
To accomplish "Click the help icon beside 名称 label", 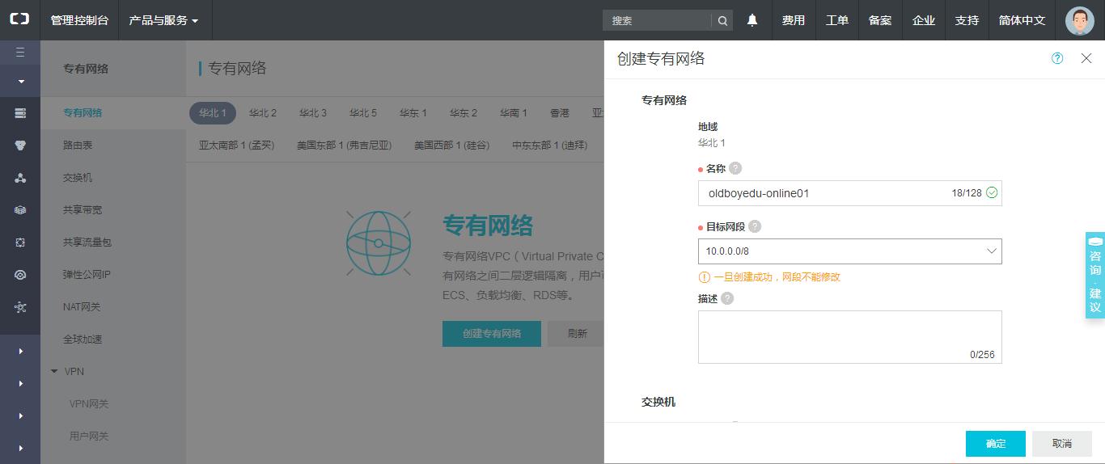I will 735,168.
